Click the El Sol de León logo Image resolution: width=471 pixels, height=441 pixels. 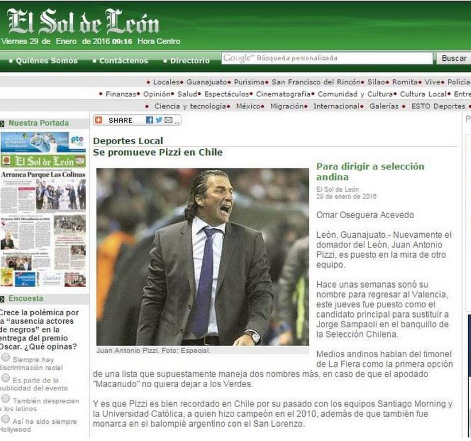click(x=83, y=22)
